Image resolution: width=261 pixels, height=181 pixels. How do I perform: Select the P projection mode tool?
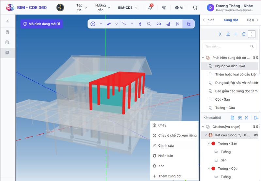click(x=93, y=24)
